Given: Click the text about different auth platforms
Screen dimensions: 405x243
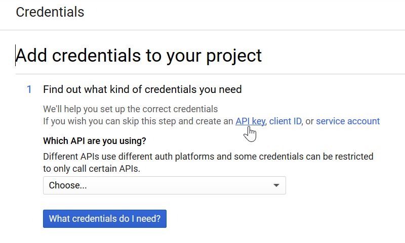Looking at the screenshot, I should click(208, 157).
